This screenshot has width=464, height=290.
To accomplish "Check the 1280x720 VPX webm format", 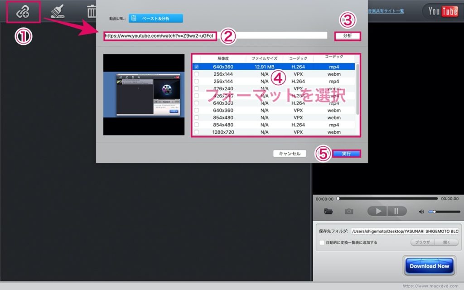I will point(197,132).
